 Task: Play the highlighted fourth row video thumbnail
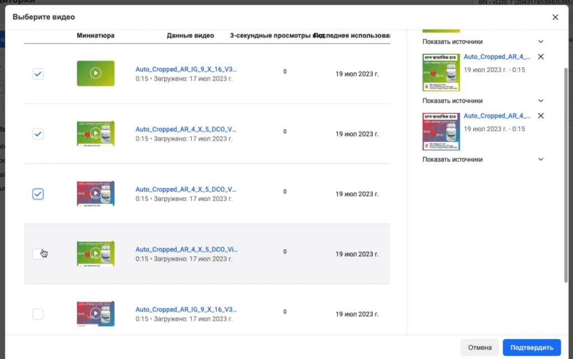click(96, 253)
